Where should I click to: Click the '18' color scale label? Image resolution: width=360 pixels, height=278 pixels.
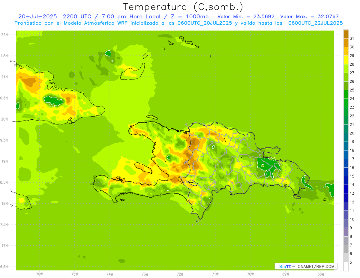click(x=352, y=151)
